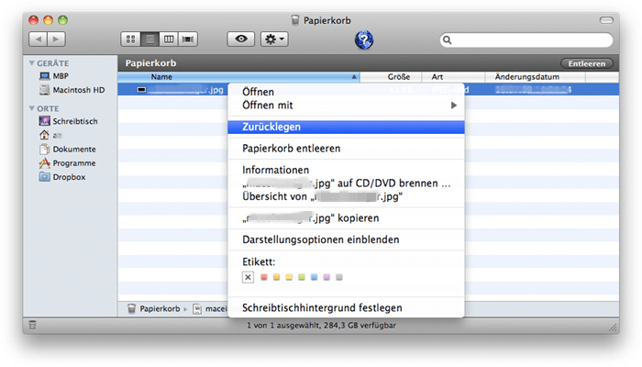Switch to Cover Flow view
The height and width of the screenshot is (367, 642).
(x=188, y=39)
